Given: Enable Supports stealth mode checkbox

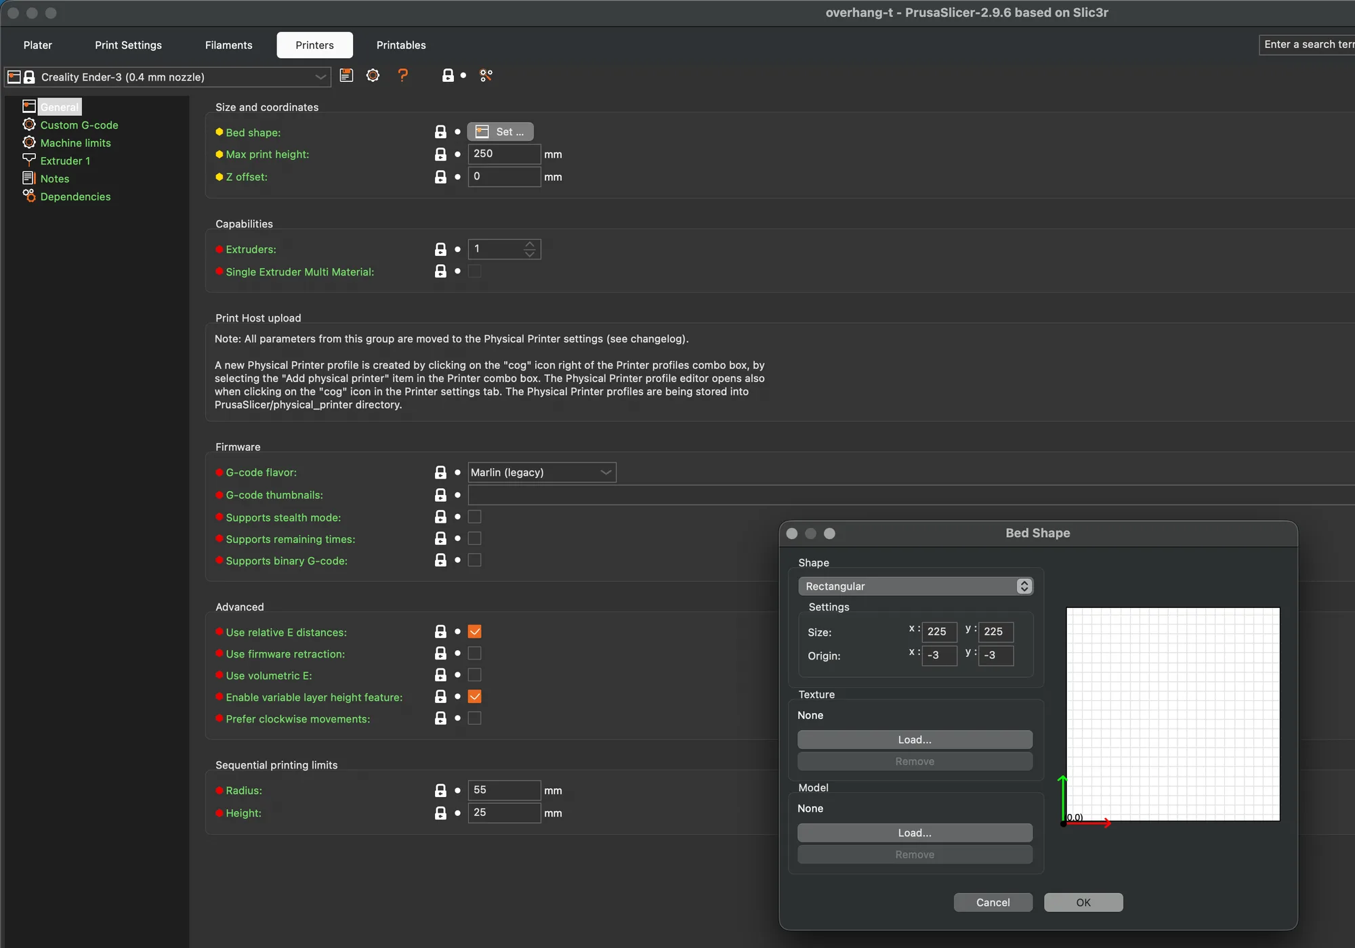Looking at the screenshot, I should pos(475,517).
